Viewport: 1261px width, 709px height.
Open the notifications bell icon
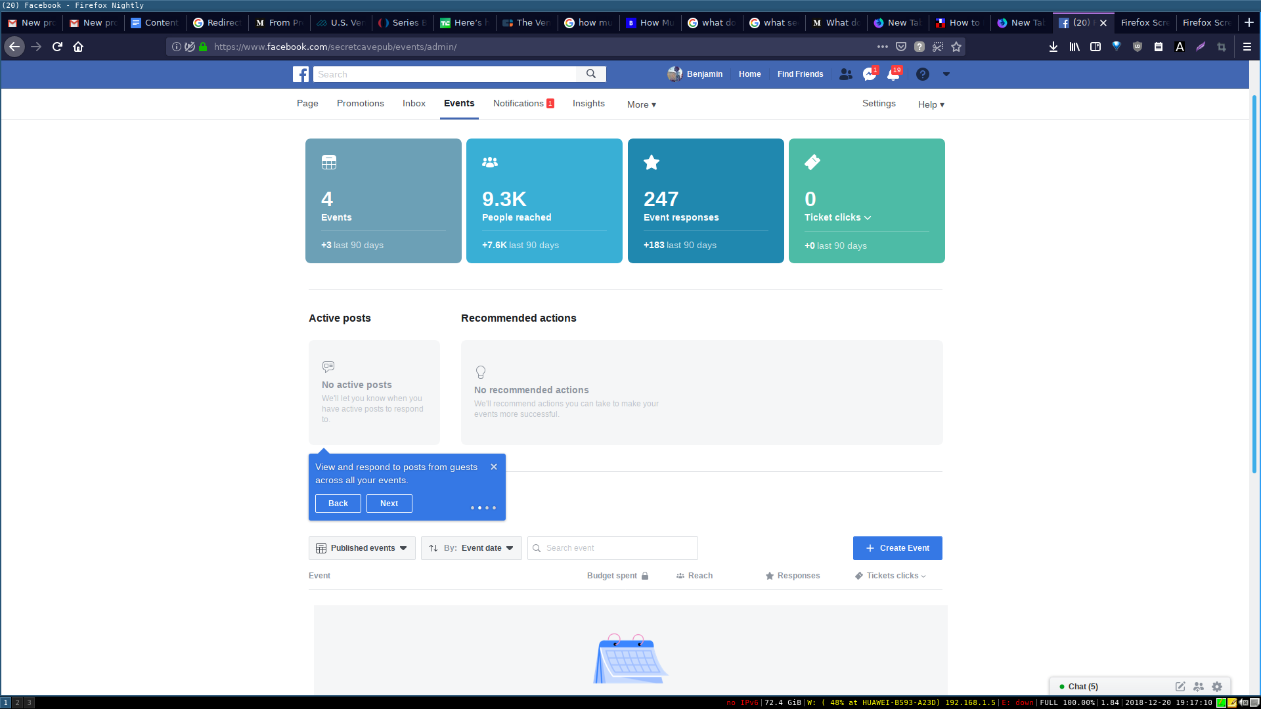pos(893,74)
